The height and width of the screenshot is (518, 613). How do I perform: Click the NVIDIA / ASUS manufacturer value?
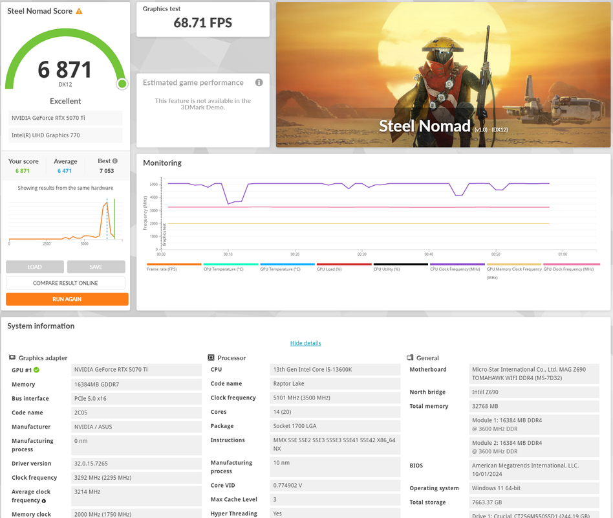pos(136,427)
